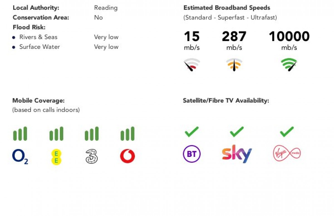This screenshot has width=334, height=216.
Task: Click the O2 network logo
Action: [x=20, y=157]
